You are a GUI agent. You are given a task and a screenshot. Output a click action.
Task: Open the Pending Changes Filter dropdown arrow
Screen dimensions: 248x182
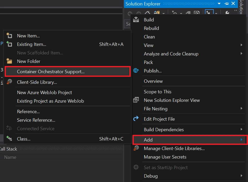tap(181, 13)
